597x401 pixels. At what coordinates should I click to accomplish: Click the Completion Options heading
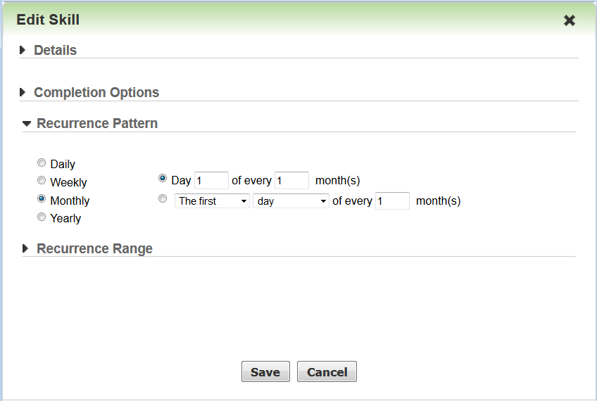[x=96, y=92]
